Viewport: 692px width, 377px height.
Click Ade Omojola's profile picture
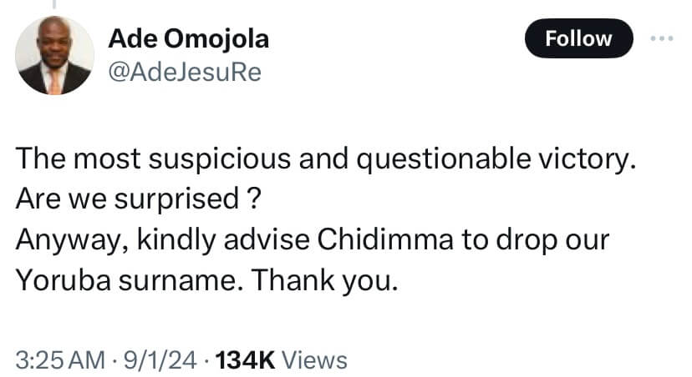click(54, 55)
